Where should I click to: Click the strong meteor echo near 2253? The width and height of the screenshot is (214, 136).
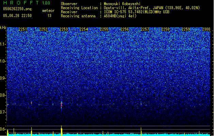click(62, 105)
